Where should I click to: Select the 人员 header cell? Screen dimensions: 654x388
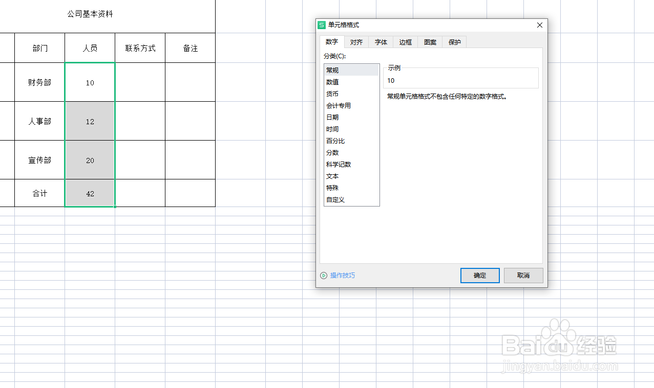pos(90,48)
